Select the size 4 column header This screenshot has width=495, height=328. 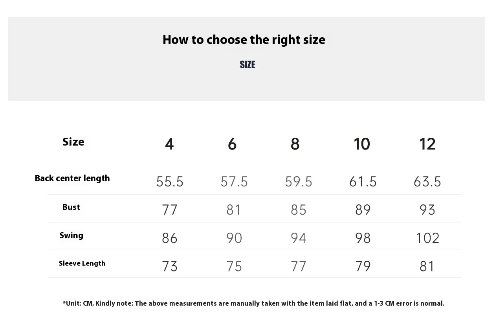pos(169,144)
